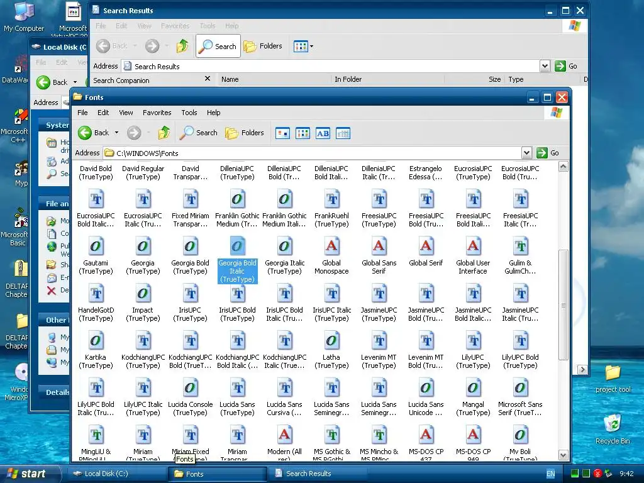The height and width of the screenshot is (483, 644).
Task: Click the Search button in Fonts toolbar
Action: coord(199,133)
